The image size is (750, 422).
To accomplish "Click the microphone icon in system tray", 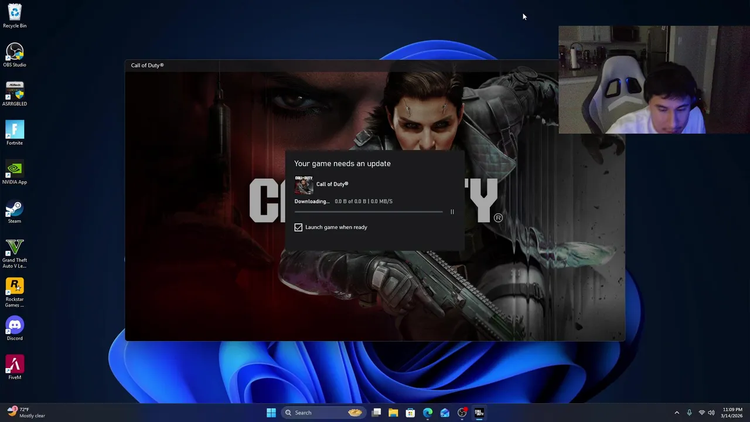I will 689,413.
